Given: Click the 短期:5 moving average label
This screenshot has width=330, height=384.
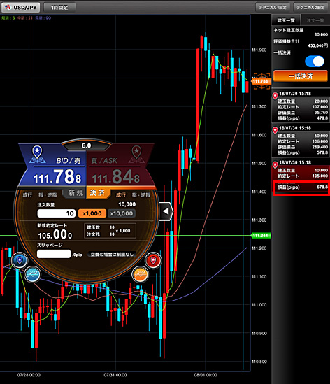Looking at the screenshot, I should click(x=8, y=18).
